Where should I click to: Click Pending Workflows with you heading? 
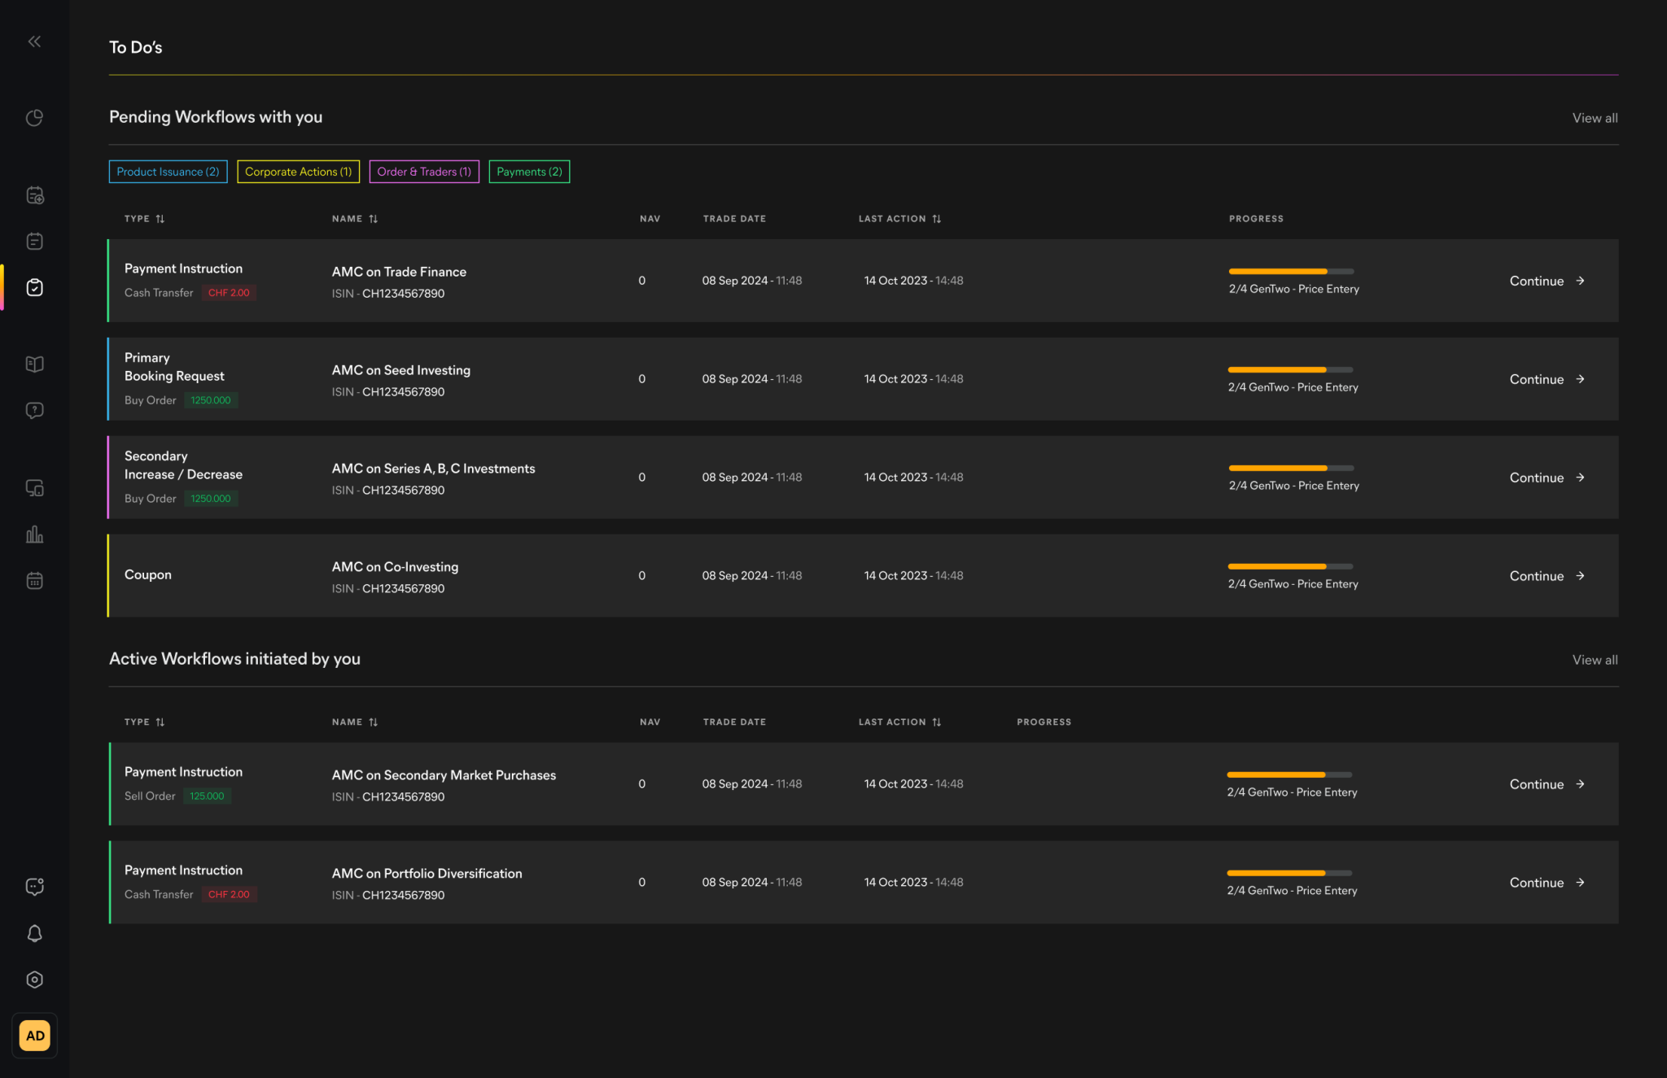[216, 117]
